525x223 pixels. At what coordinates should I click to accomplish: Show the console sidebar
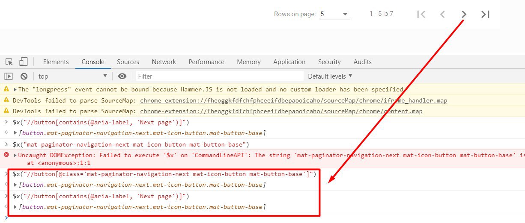9,76
